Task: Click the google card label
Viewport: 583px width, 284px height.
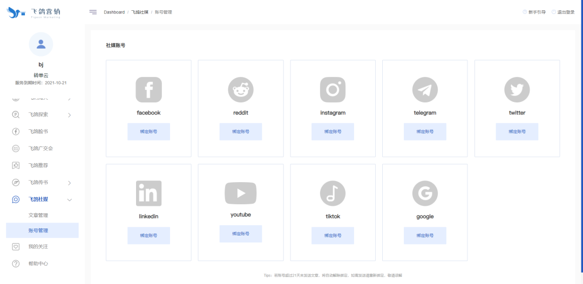Action: click(425, 217)
